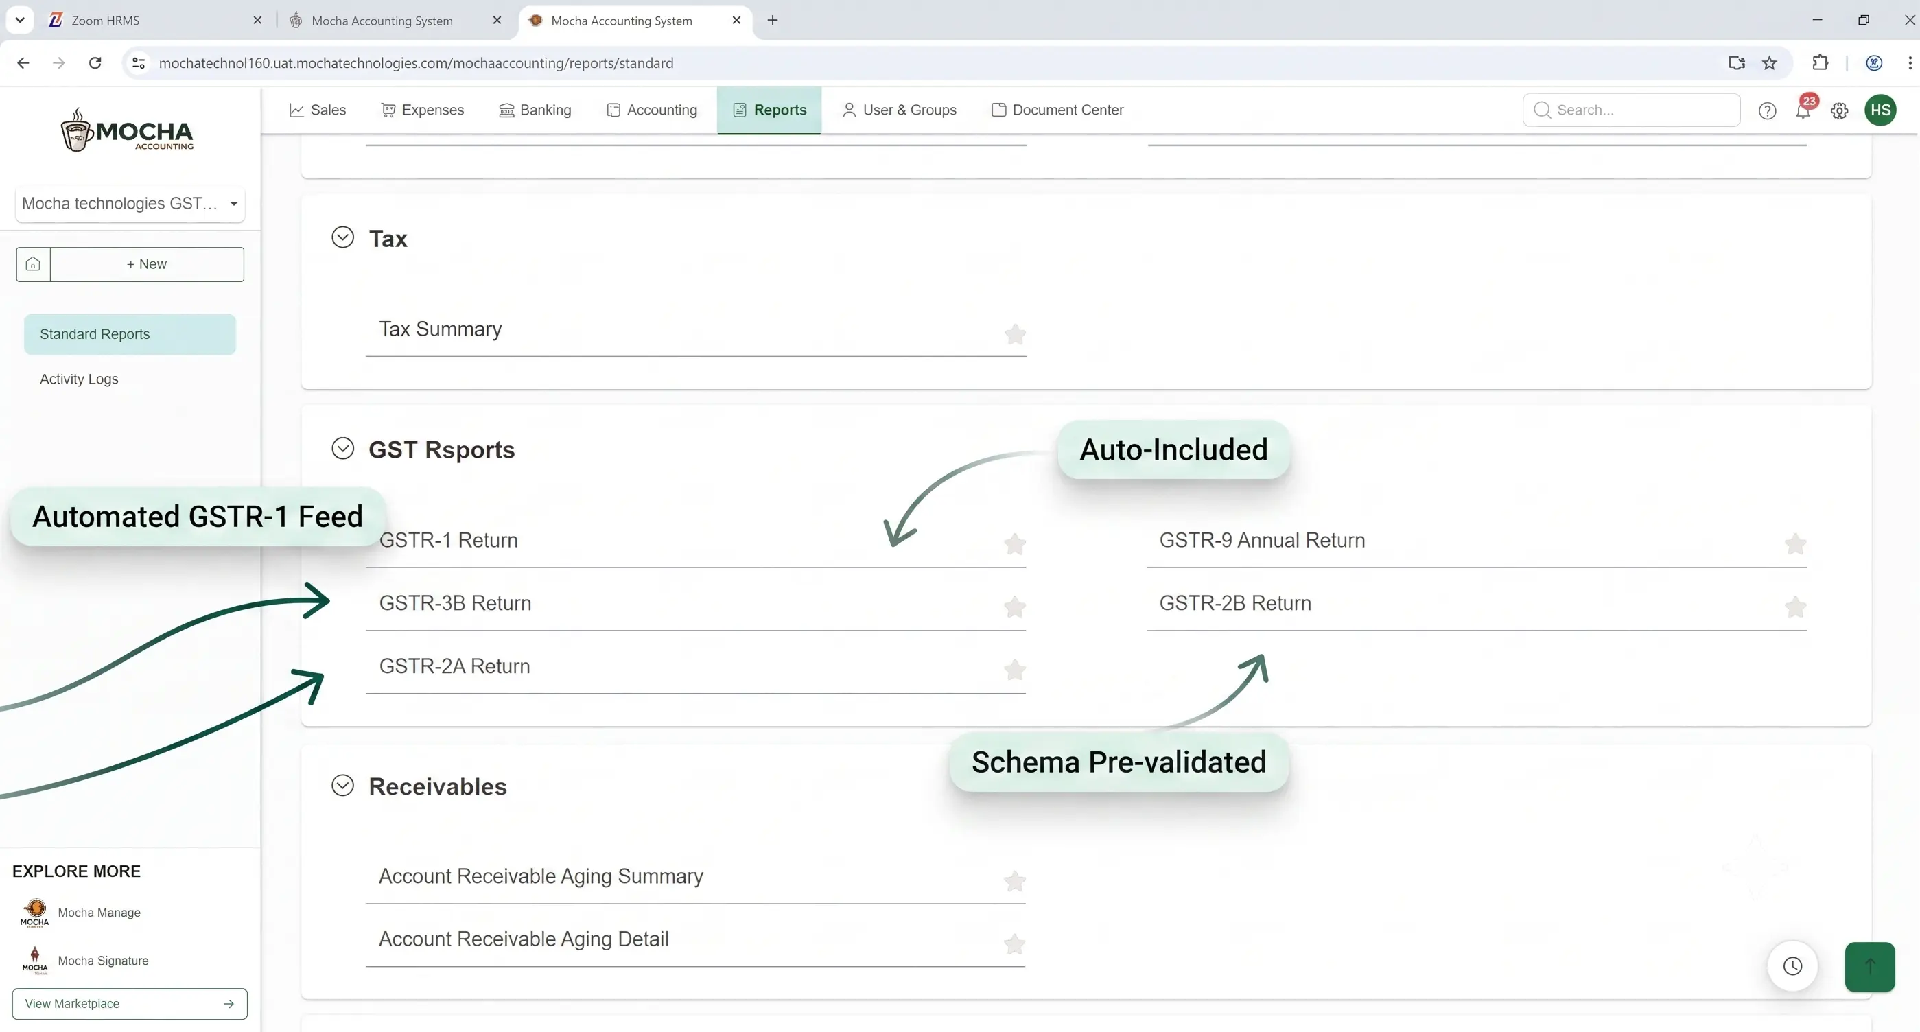
Task: Open Mocha Manage link text
Action: click(x=99, y=912)
